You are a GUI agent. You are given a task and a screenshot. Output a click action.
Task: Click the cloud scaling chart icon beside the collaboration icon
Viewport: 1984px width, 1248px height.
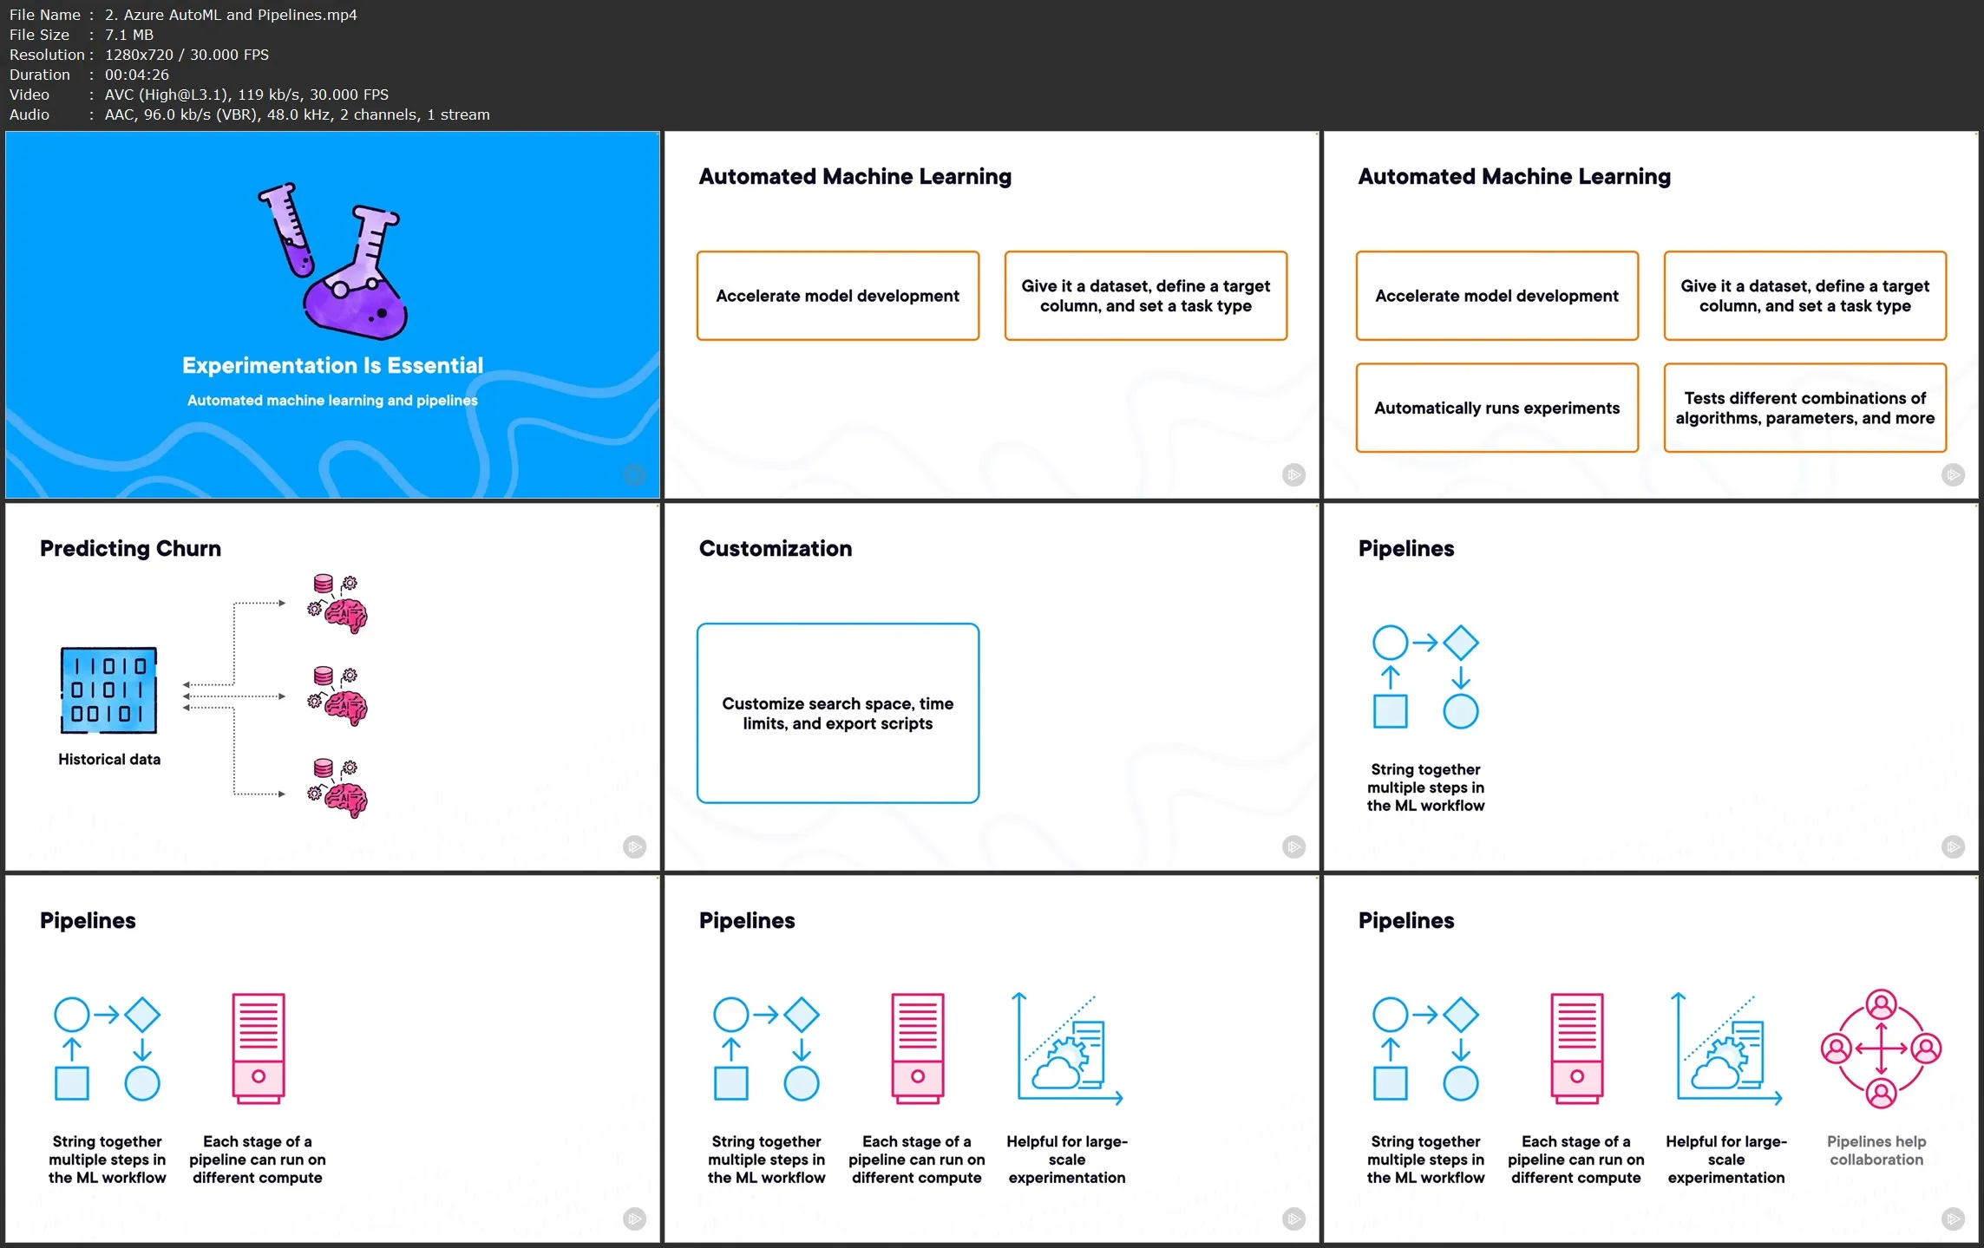1727,1049
